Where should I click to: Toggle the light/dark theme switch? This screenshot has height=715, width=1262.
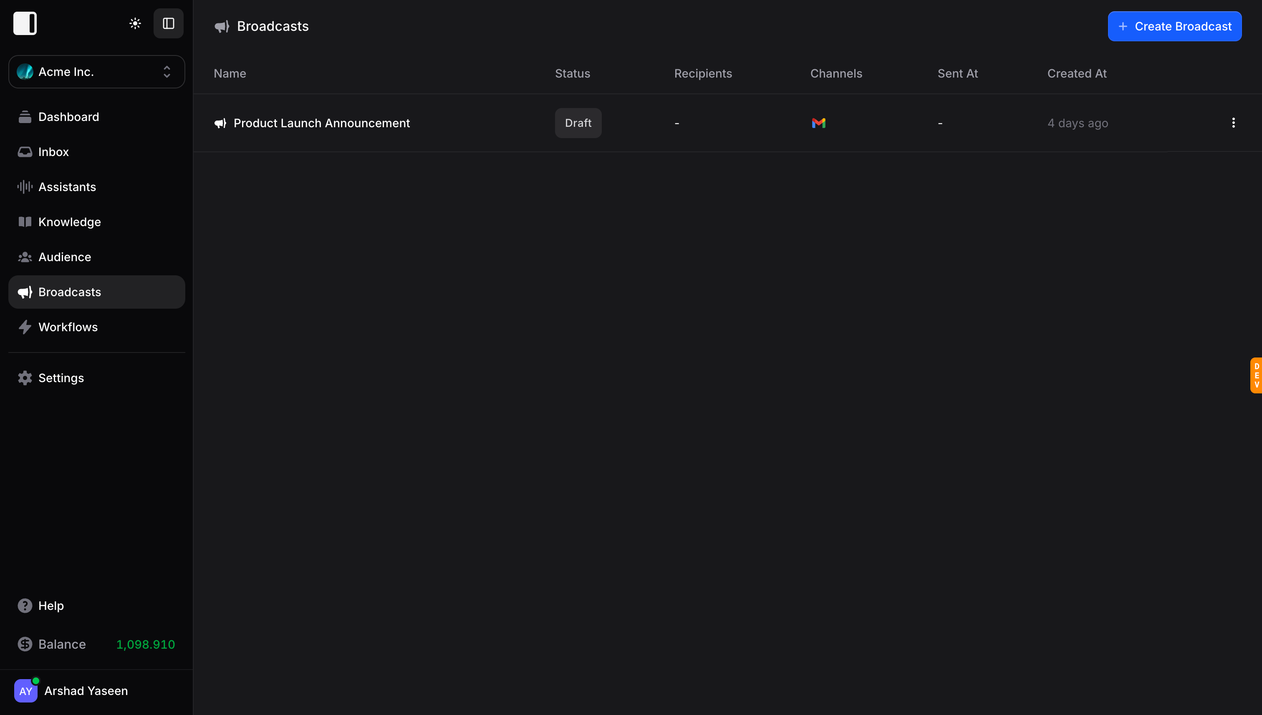pos(135,23)
